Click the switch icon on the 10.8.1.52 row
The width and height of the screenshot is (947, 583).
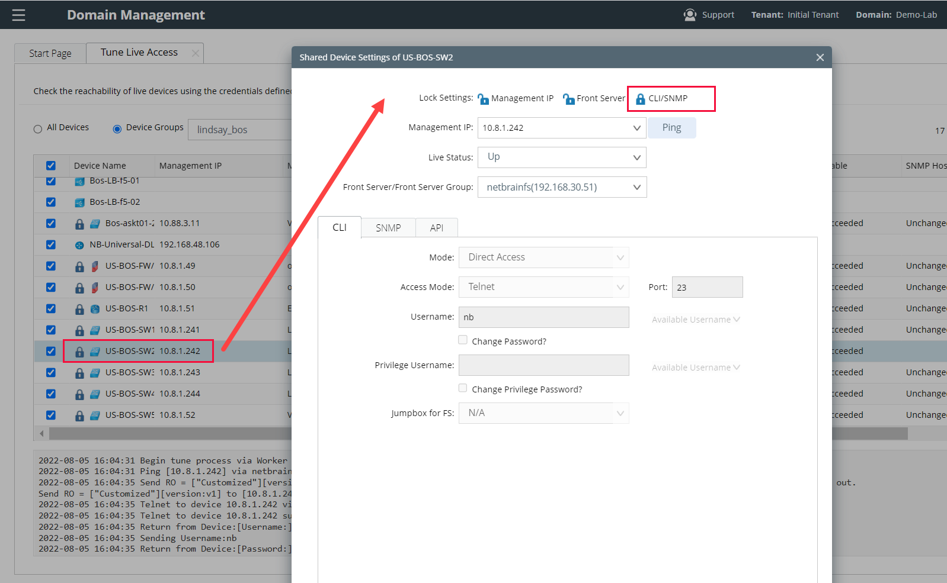pyautogui.click(x=95, y=415)
